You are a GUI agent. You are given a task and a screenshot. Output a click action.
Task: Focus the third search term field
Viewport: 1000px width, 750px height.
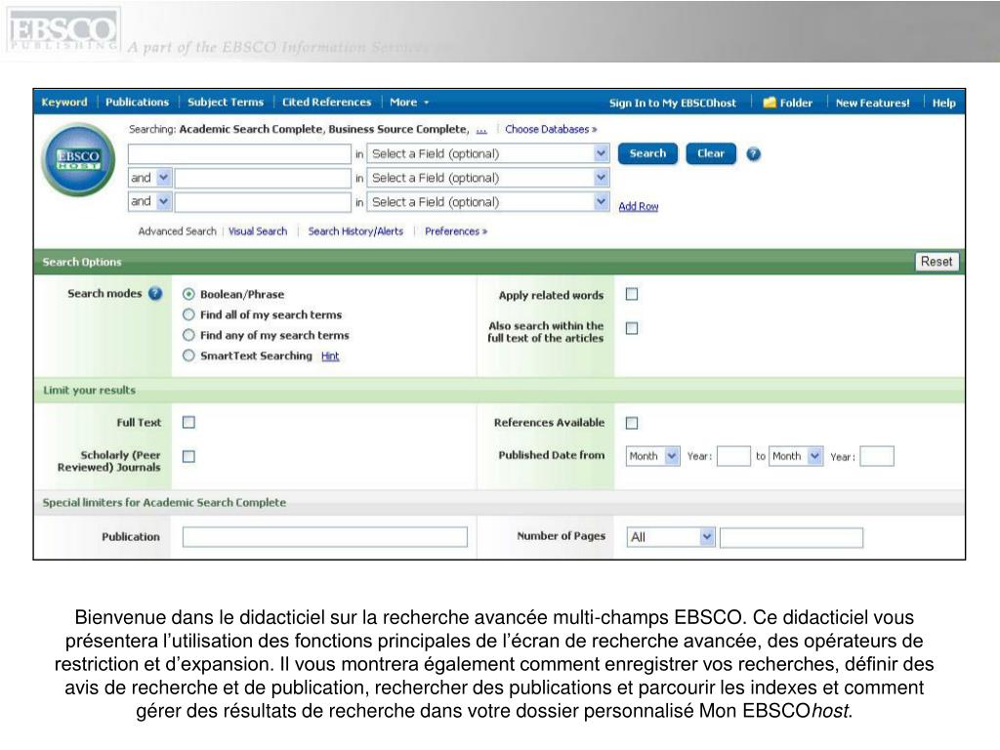(263, 202)
